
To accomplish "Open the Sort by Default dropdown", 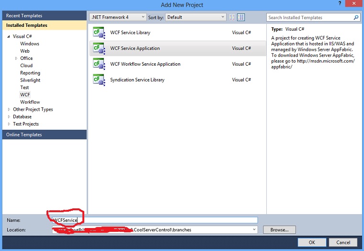I will click(x=196, y=17).
